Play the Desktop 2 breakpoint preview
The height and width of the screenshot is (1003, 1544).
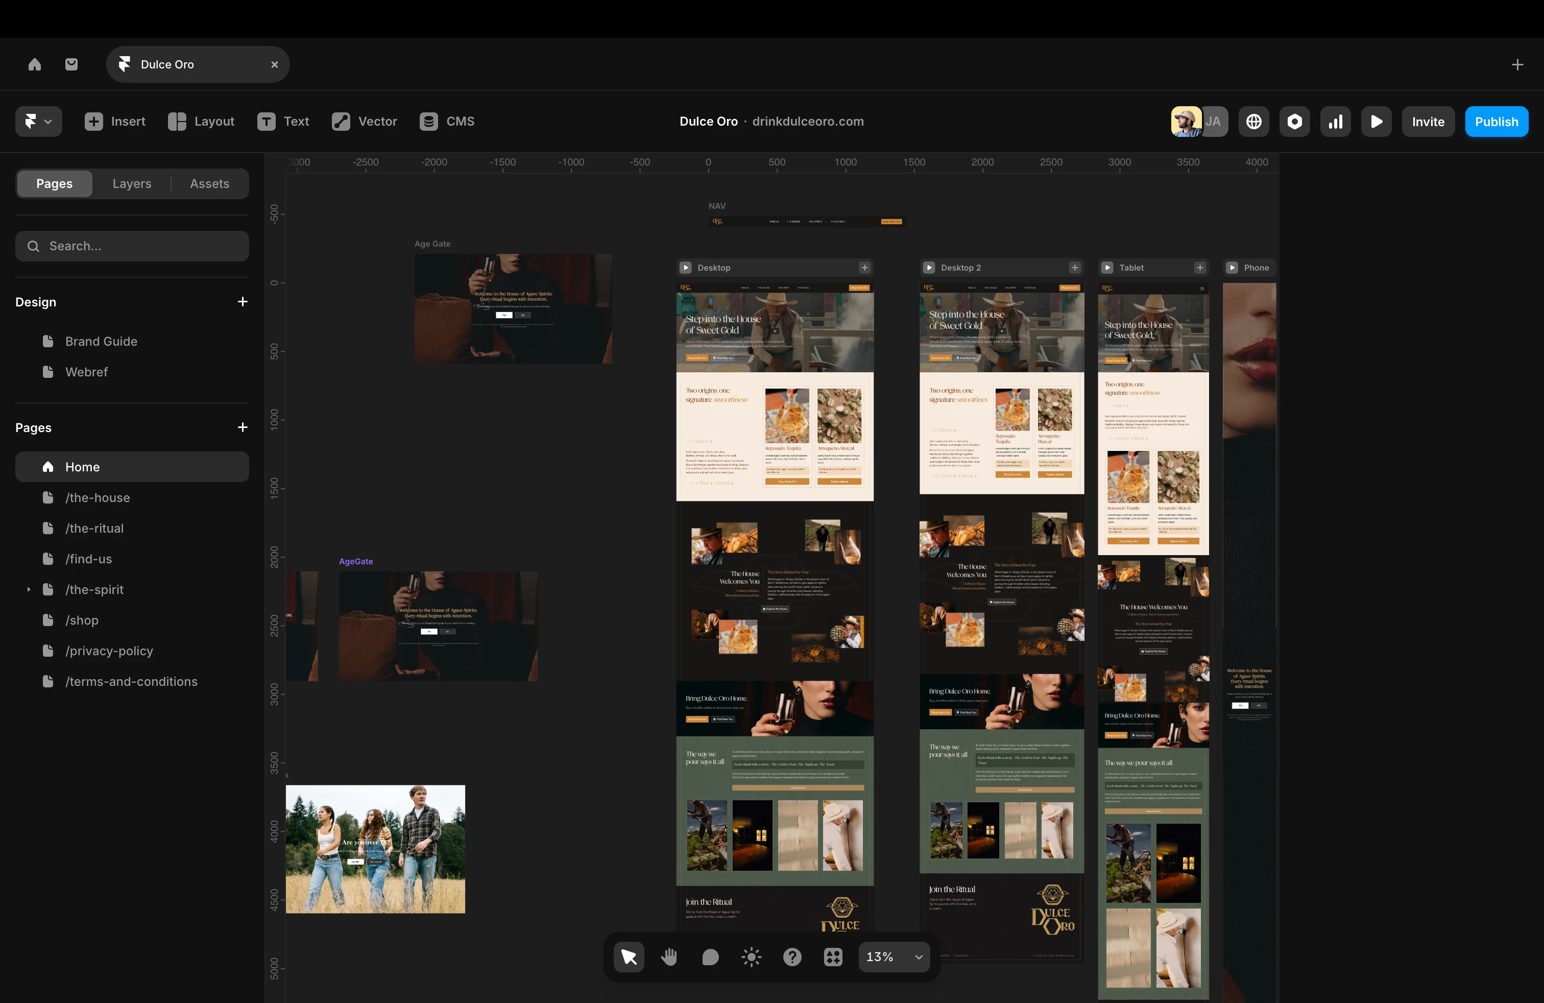pos(929,268)
